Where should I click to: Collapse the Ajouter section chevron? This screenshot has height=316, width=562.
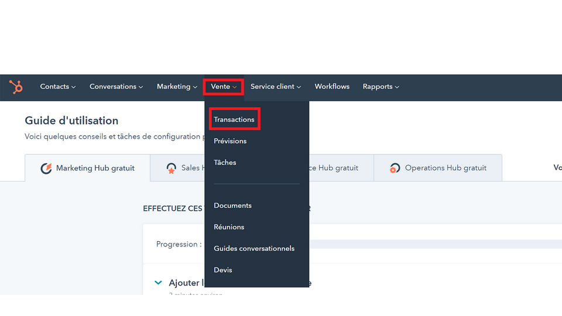pos(158,283)
